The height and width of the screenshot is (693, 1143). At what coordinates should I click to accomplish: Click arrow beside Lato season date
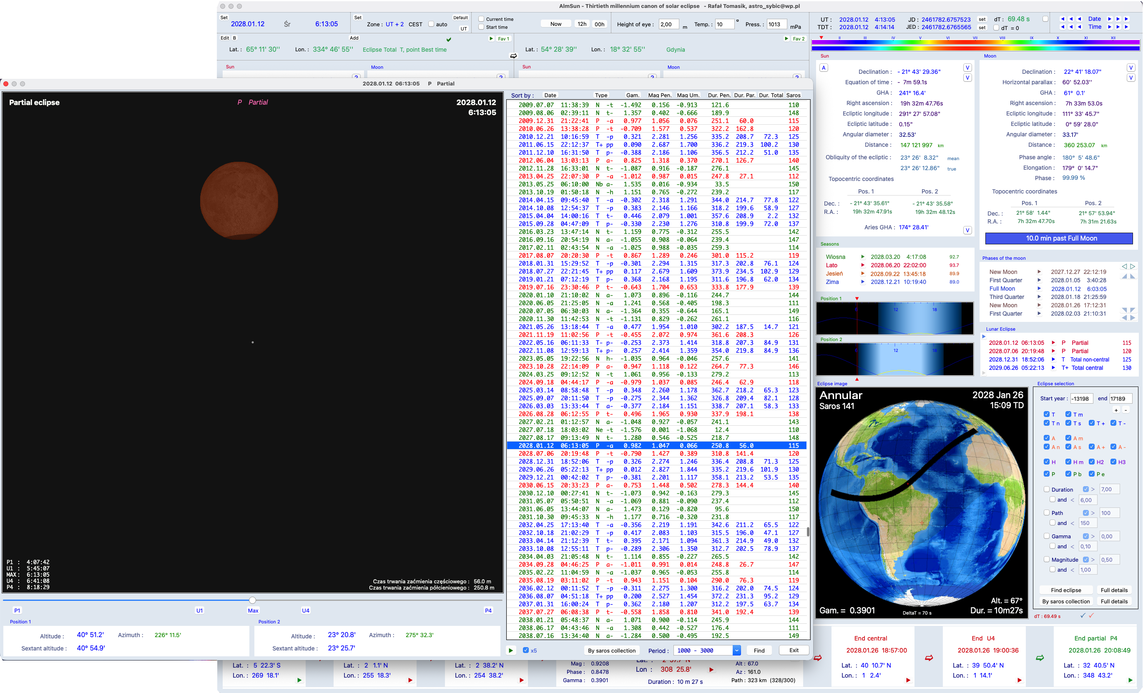point(863,265)
